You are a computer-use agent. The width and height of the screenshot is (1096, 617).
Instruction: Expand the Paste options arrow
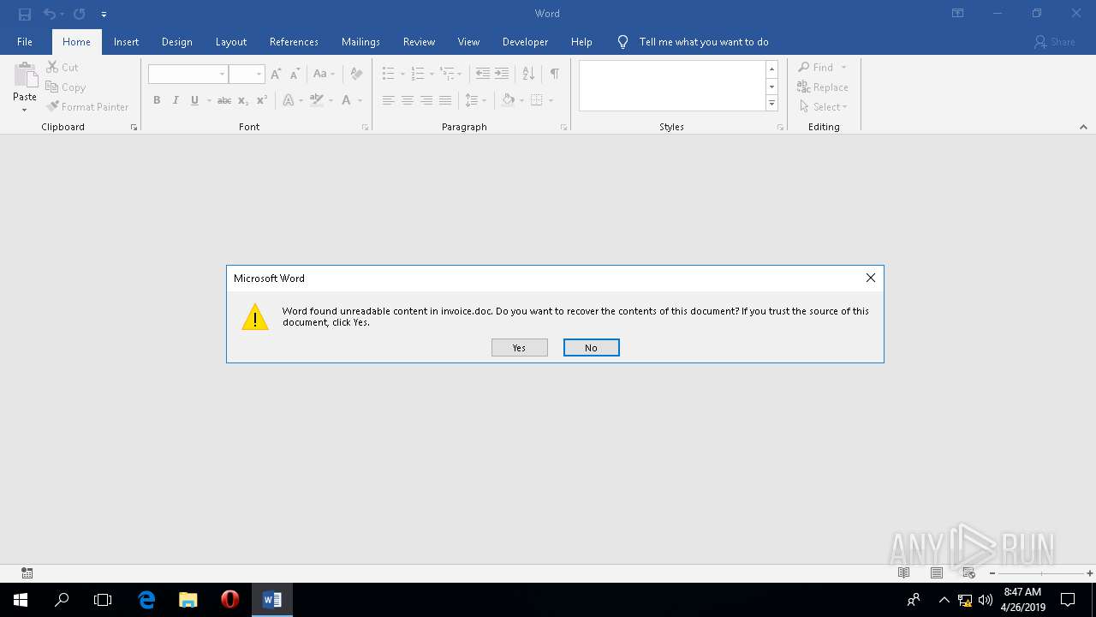(x=25, y=109)
